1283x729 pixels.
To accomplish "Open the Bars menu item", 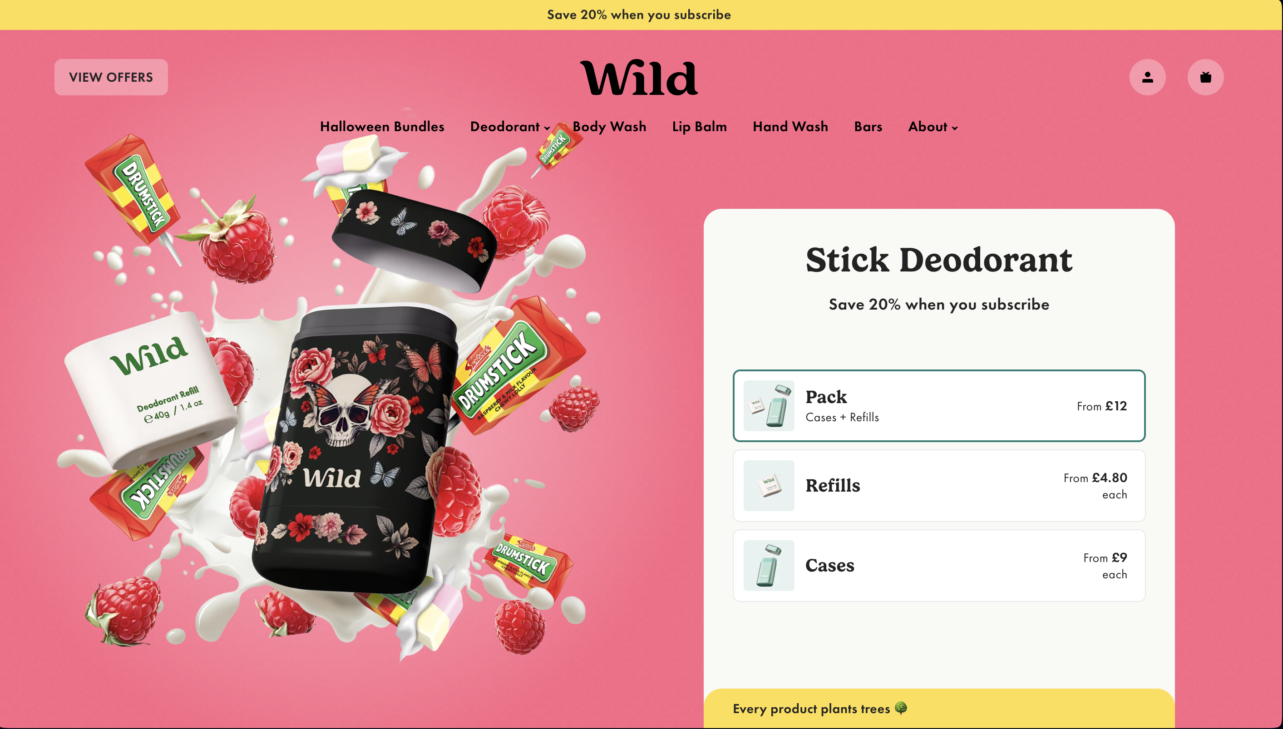I will point(868,127).
